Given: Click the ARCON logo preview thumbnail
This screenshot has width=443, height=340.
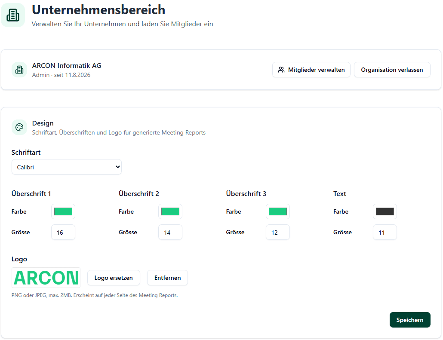Looking at the screenshot, I should tap(46, 278).
